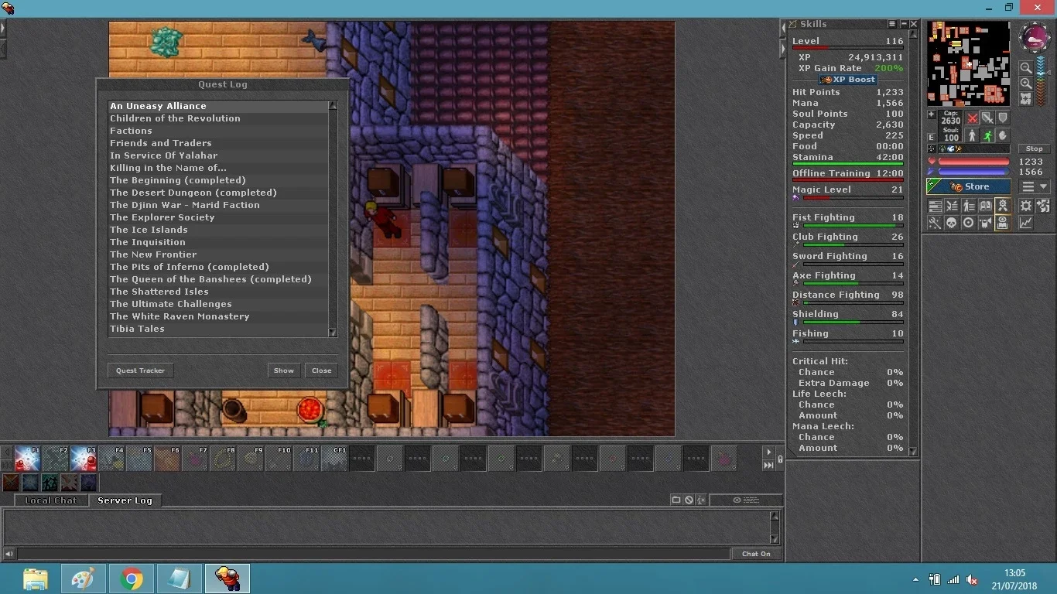Viewport: 1057px width, 594px height.
Task: Open the person-list VIP icon
Action: (x=968, y=206)
